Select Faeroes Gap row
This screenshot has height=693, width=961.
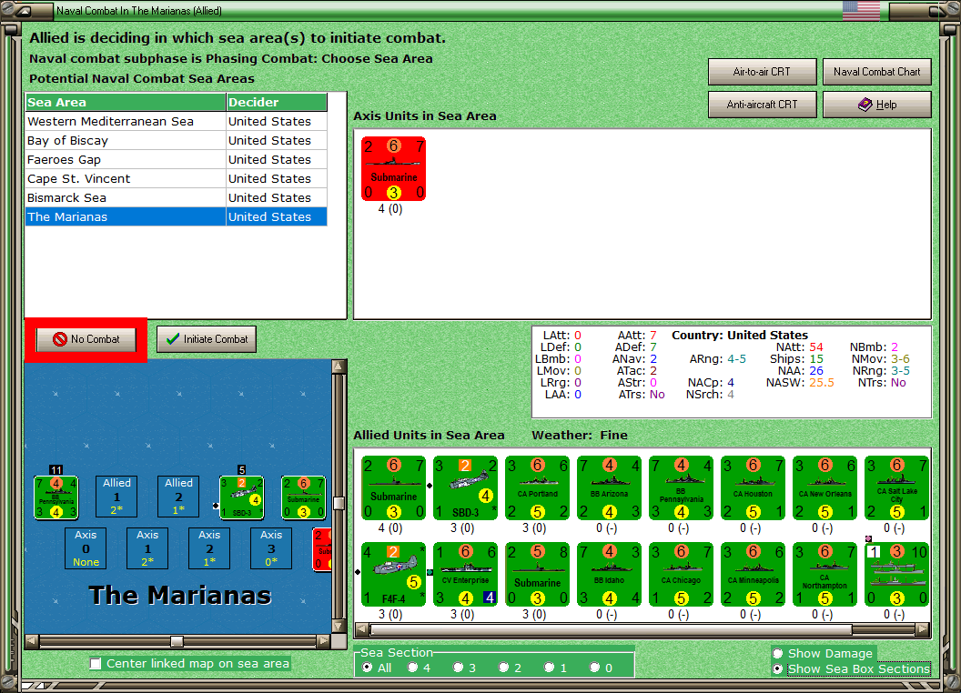[176, 159]
